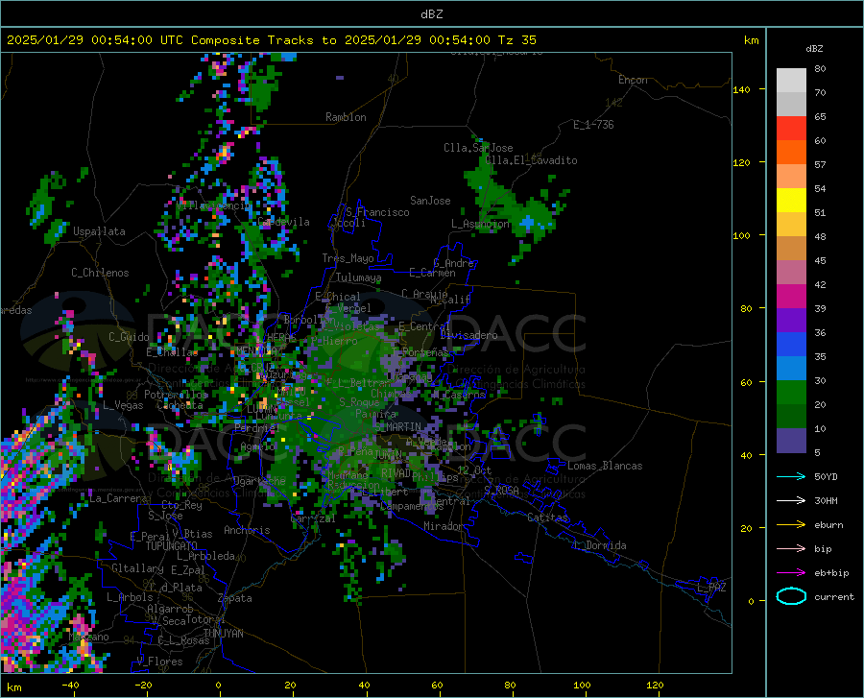Click the '140' vertical axis tick label
The width and height of the screenshot is (864, 698).
[x=741, y=89]
